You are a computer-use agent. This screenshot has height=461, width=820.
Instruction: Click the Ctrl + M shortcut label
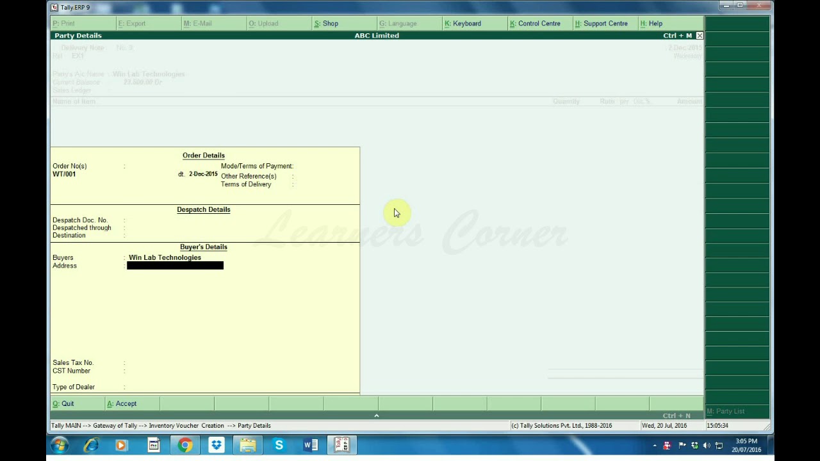[678, 36]
